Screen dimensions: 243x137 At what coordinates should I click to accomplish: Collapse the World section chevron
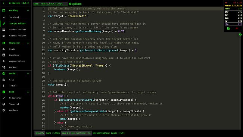tap(28, 74)
